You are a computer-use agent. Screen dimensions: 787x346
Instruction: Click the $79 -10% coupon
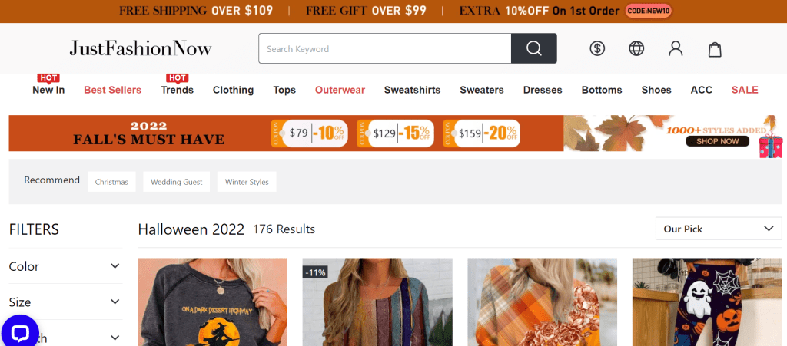[x=310, y=133]
